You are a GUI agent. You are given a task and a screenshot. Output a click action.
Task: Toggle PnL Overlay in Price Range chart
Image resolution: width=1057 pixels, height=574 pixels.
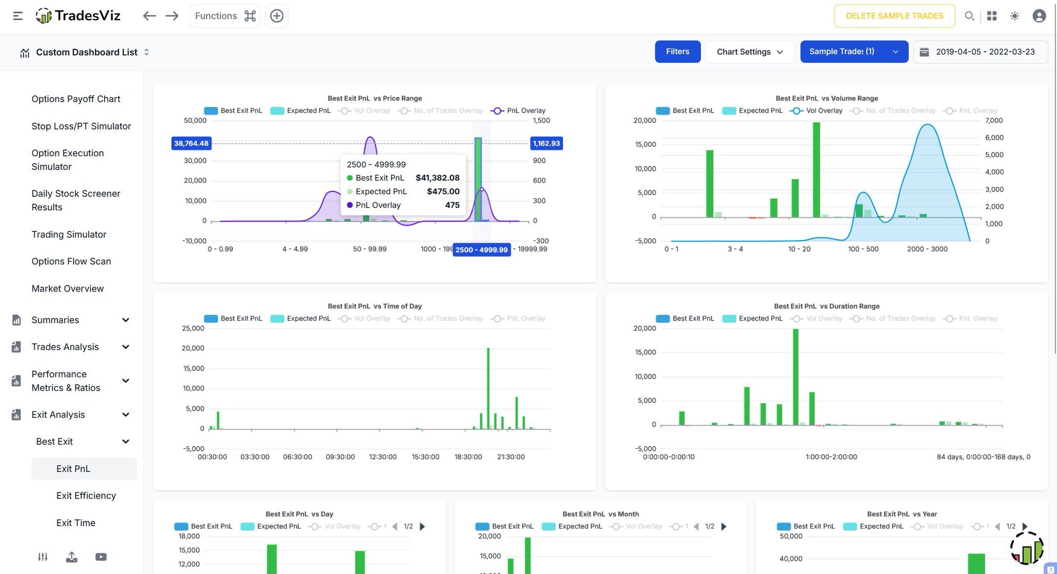519,110
